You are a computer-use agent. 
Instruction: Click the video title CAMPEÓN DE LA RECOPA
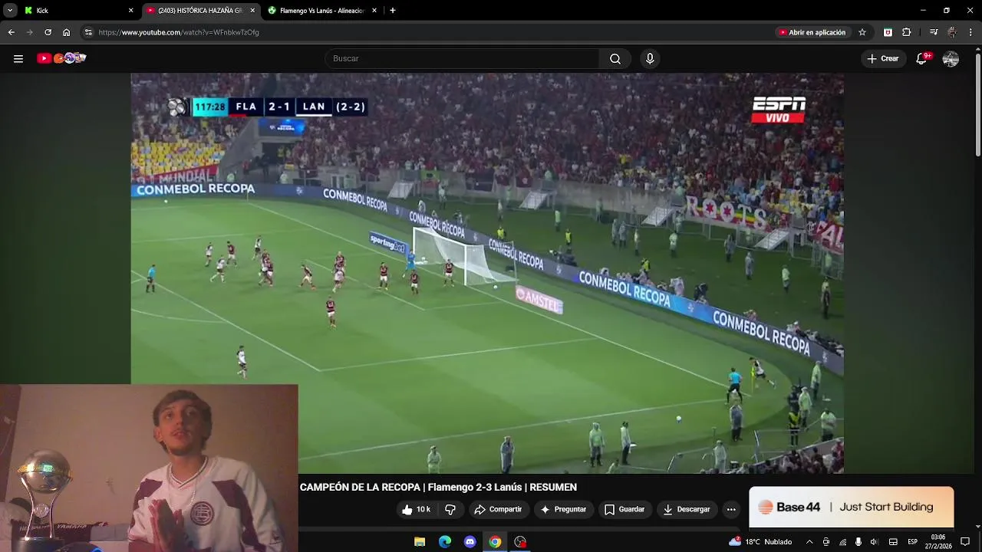tap(438, 487)
